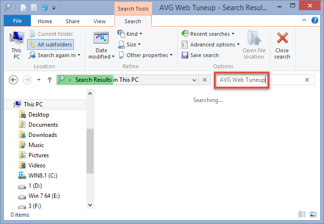The height and width of the screenshot is (224, 324).
Task: Click the Undo quick access toolbar icon
Action: pos(44,8)
